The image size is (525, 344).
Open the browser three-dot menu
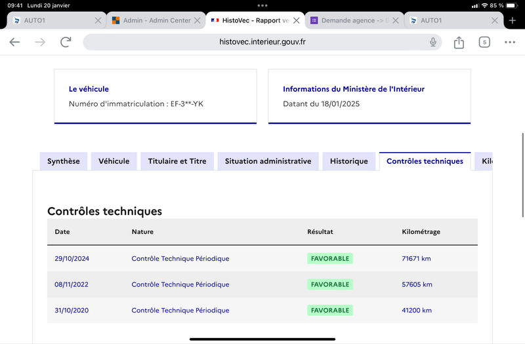[510, 42]
